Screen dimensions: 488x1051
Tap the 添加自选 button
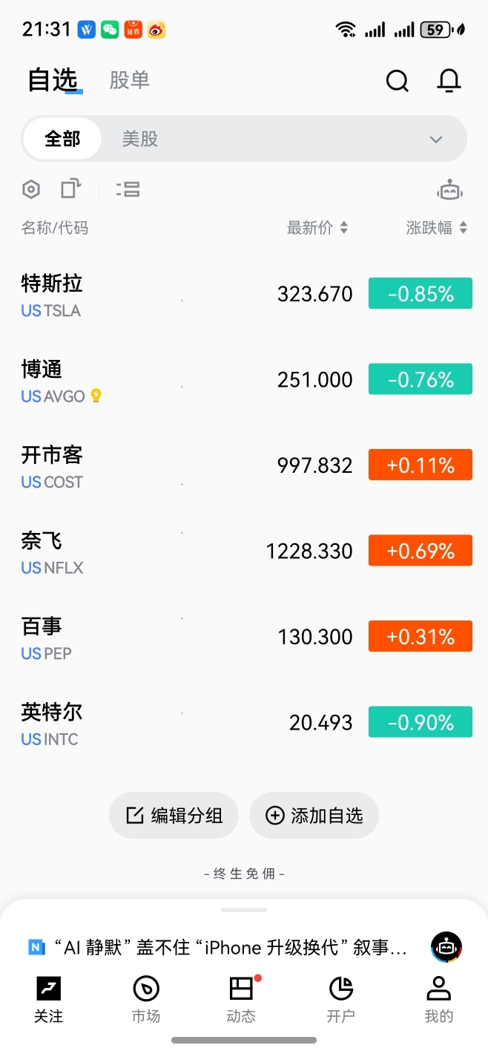[x=314, y=816]
